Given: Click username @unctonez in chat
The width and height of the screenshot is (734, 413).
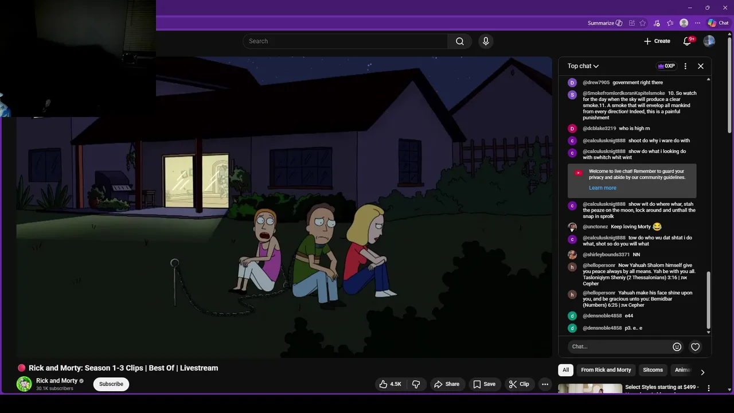Looking at the screenshot, I should click(595, 227).
